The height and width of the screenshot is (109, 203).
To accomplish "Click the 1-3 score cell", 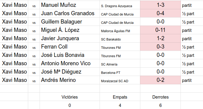I will coord(160,5).
